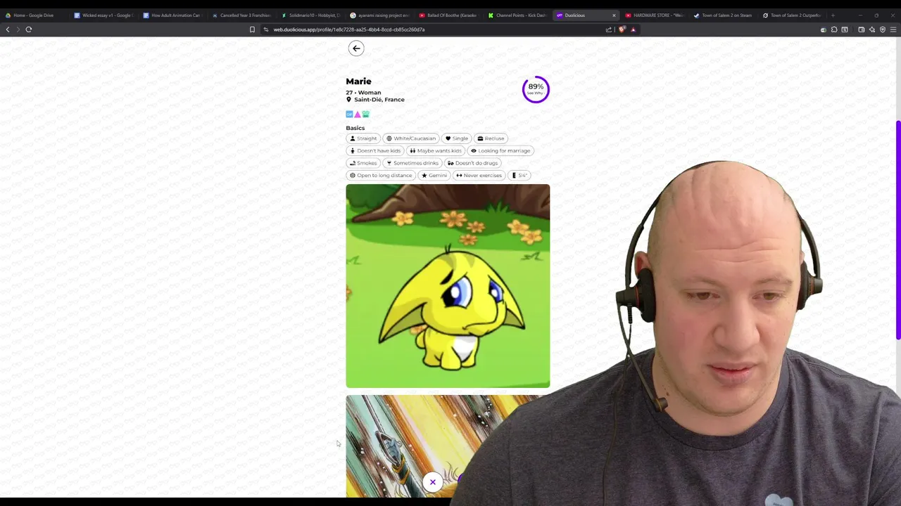The height and width of the screenshot is (506, 901).
Task: Click browser back navigation arrow
Action: (8, 30)
